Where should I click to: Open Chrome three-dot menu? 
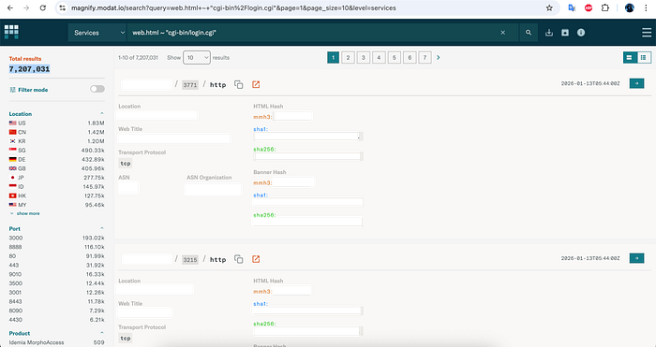pyautogui.click(x=646, y=7)
